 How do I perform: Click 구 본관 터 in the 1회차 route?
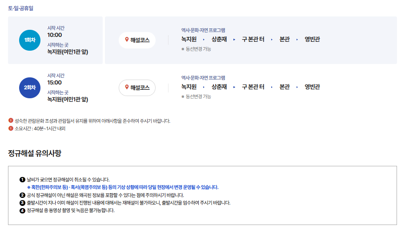click(253, 39)
